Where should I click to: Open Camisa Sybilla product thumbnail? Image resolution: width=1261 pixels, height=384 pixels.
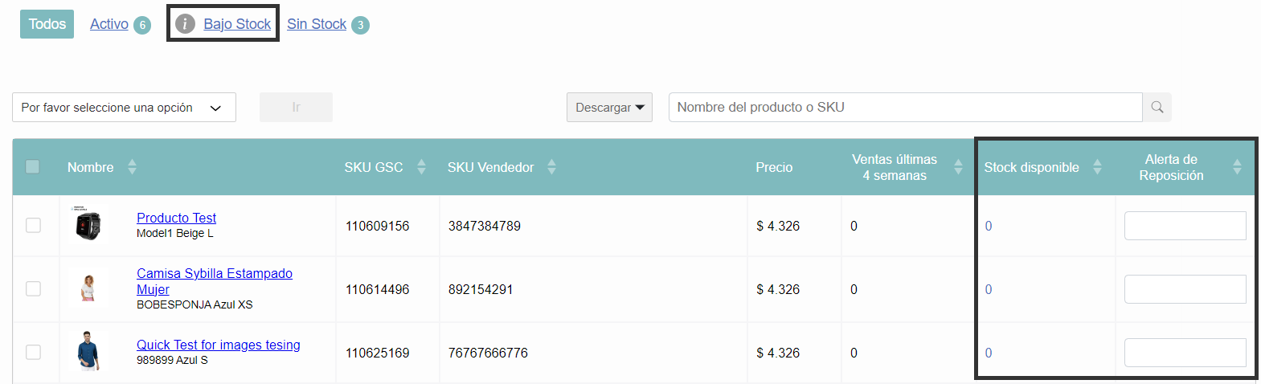tap(88, 288)
